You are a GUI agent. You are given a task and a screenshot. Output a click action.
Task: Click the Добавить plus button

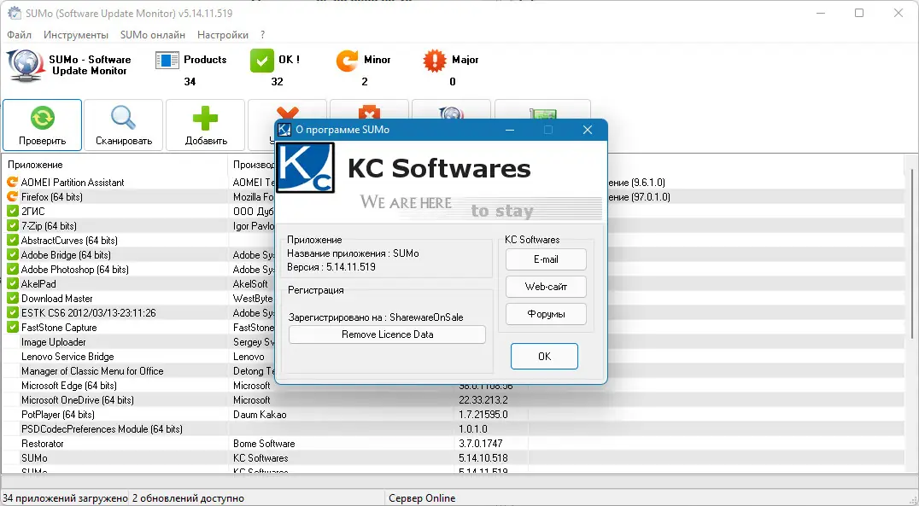(x=206, y=125)
